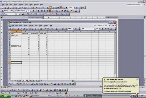Image resolution: width=146 pixels, height=98 pixels.
Task: Open Word zoom 100% dropdown arrow
Action: tap(74, 8)
